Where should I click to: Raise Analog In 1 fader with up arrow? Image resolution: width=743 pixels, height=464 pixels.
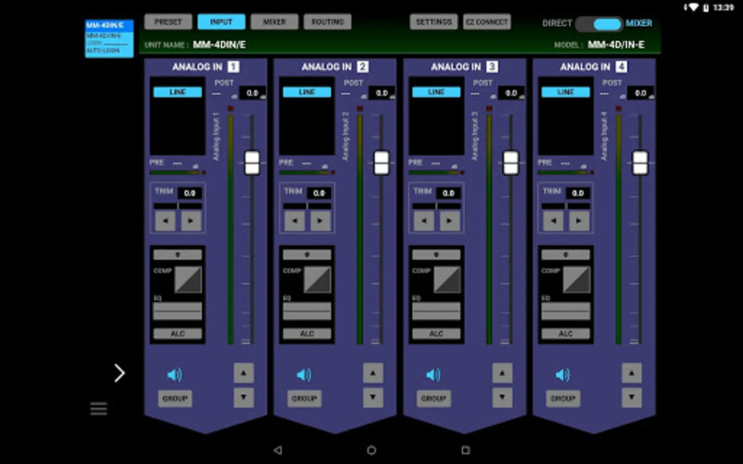(244, 373)
